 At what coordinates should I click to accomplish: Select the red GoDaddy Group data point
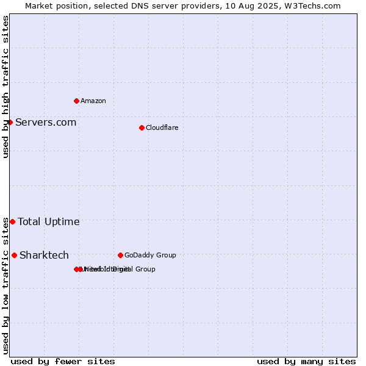tap(120, 256)
